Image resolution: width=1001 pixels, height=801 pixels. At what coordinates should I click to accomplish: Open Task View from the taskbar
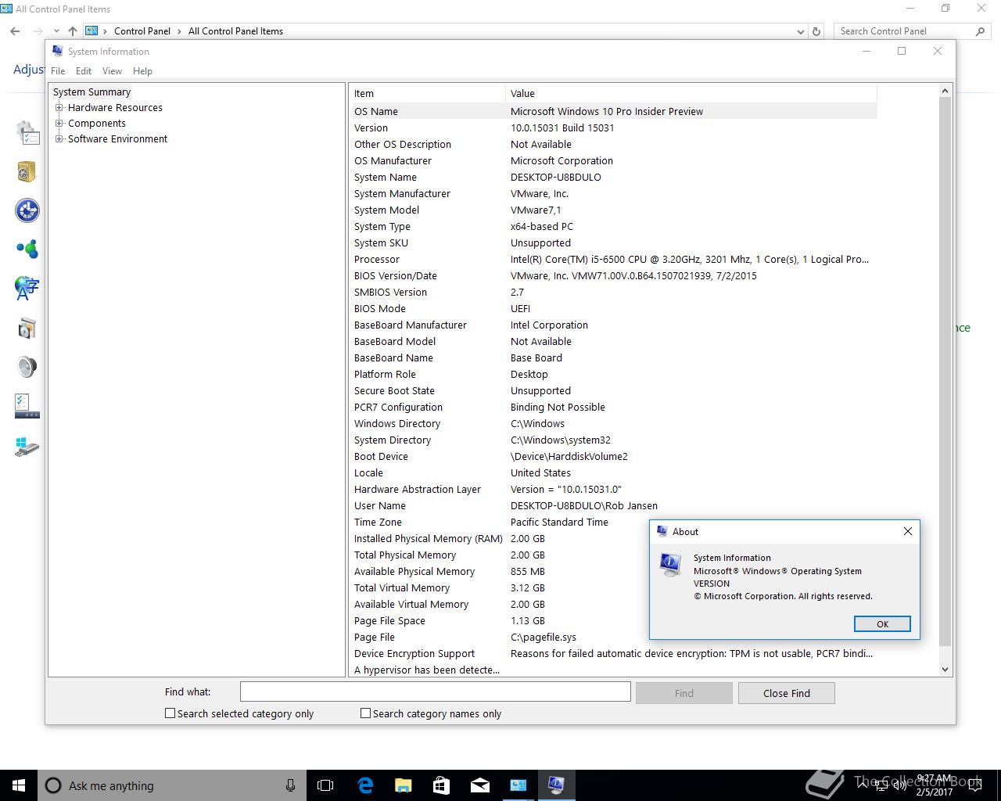(325, 785)
